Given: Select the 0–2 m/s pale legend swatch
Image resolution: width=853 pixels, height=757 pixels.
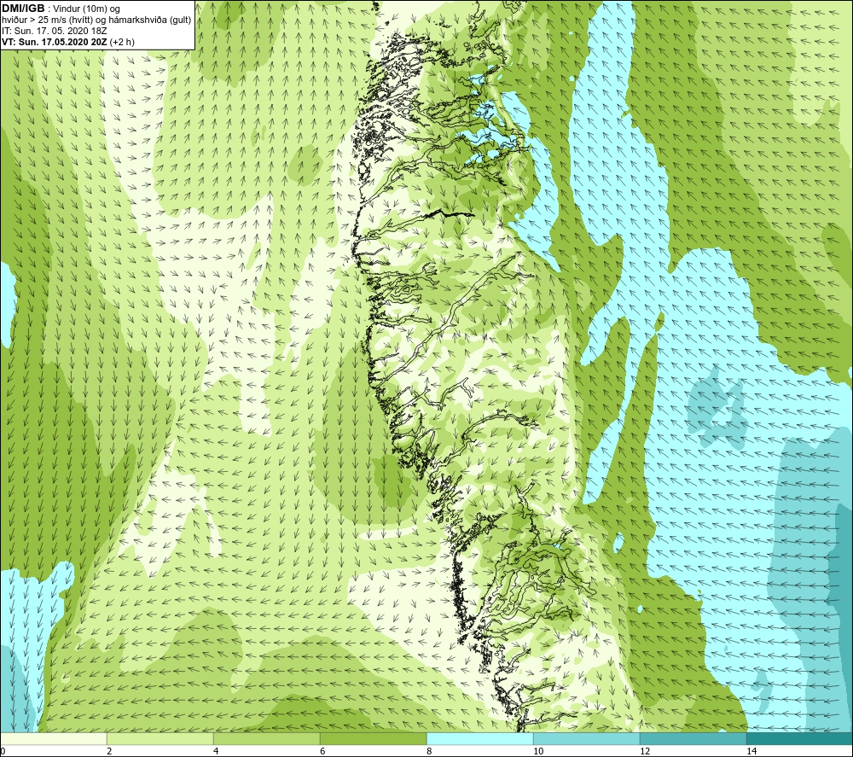Looking at the screenshot, I should click(53, 738).
